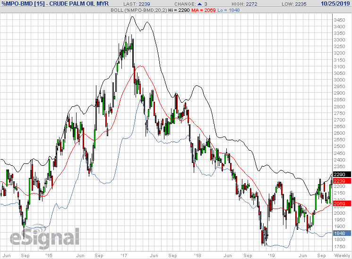Click the BOLL (%MPO-BMD,20,2) study label
Image resolution: width=352 pixels, height=259 pixels.
tap(139, 10)
